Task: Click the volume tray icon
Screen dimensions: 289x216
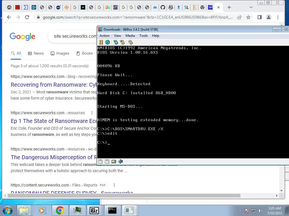Action: click(x=260, y=211)
